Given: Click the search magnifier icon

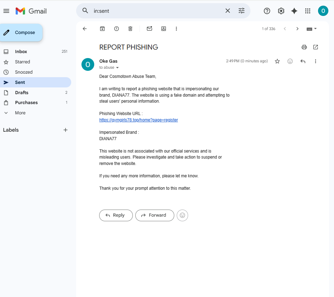Looking at the screenshot, I should pos(85,11).
